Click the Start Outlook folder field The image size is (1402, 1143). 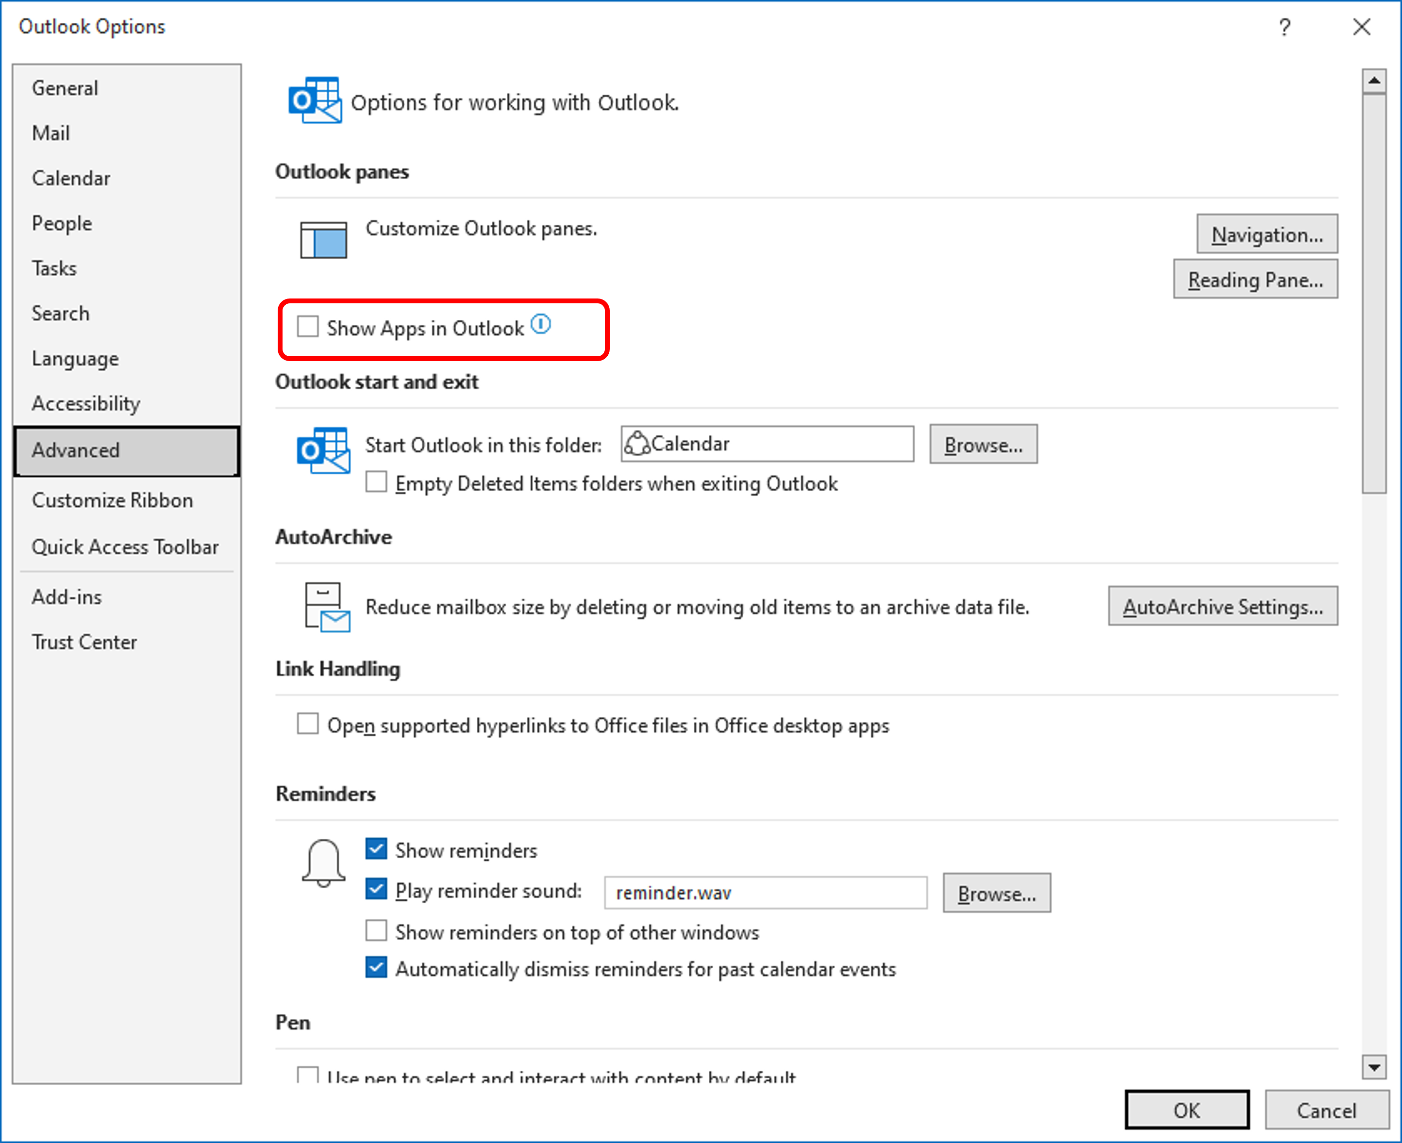coord(767,444)
